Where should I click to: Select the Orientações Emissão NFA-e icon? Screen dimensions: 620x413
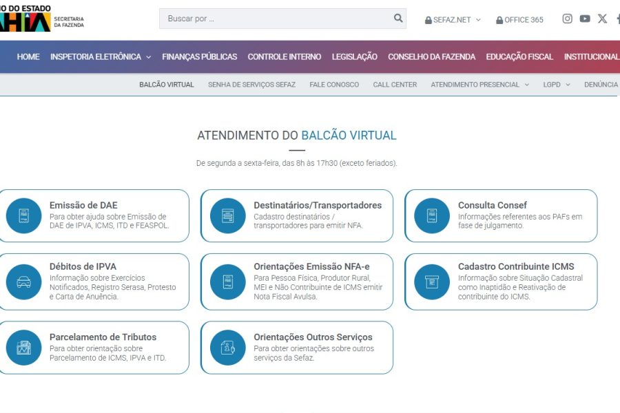[x=226, y=282]
